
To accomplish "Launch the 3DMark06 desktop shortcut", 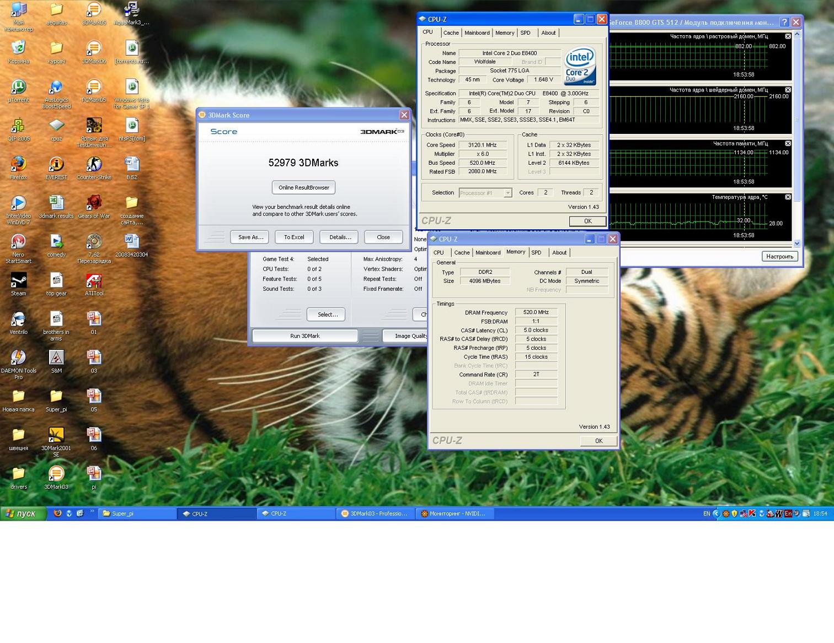I will coord(94,53).
